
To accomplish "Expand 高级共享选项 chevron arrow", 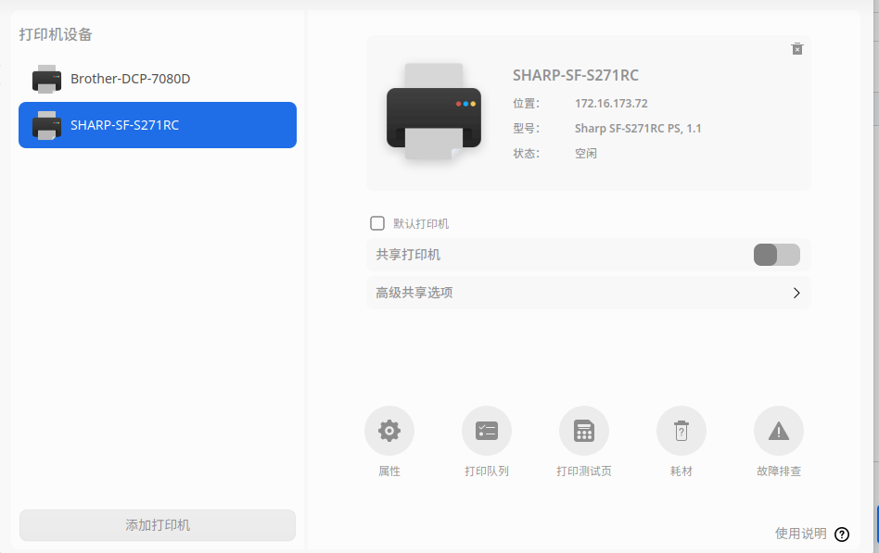I will click(x=796, y=293).
